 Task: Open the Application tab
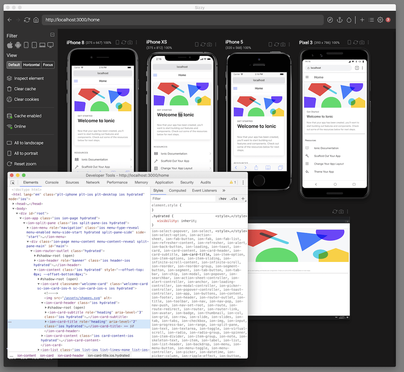[x=164, y=183]
